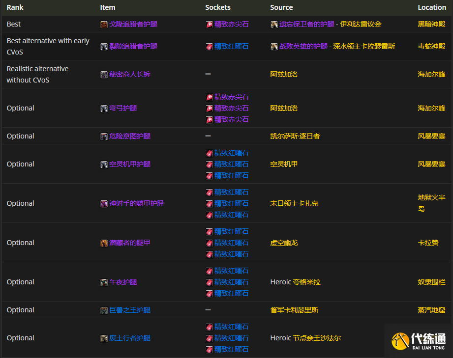Click the 秘密商人长裤 item icon
The image size is (453, 358).
[104, 74]
